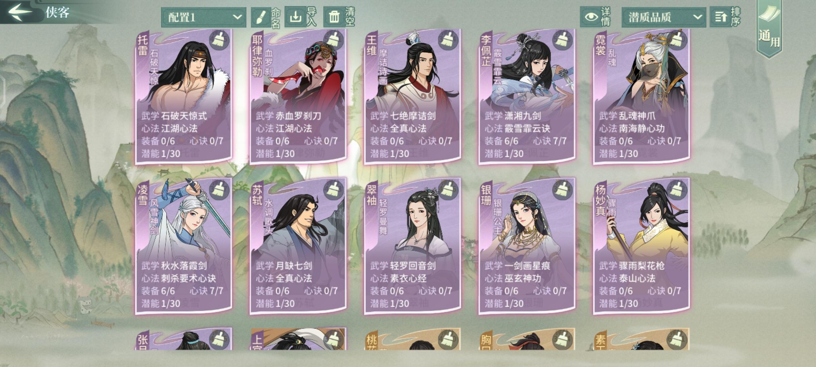Toggle the details (详情) eye icon
This screenshot has height=367, width=816.
click(591, 17)
